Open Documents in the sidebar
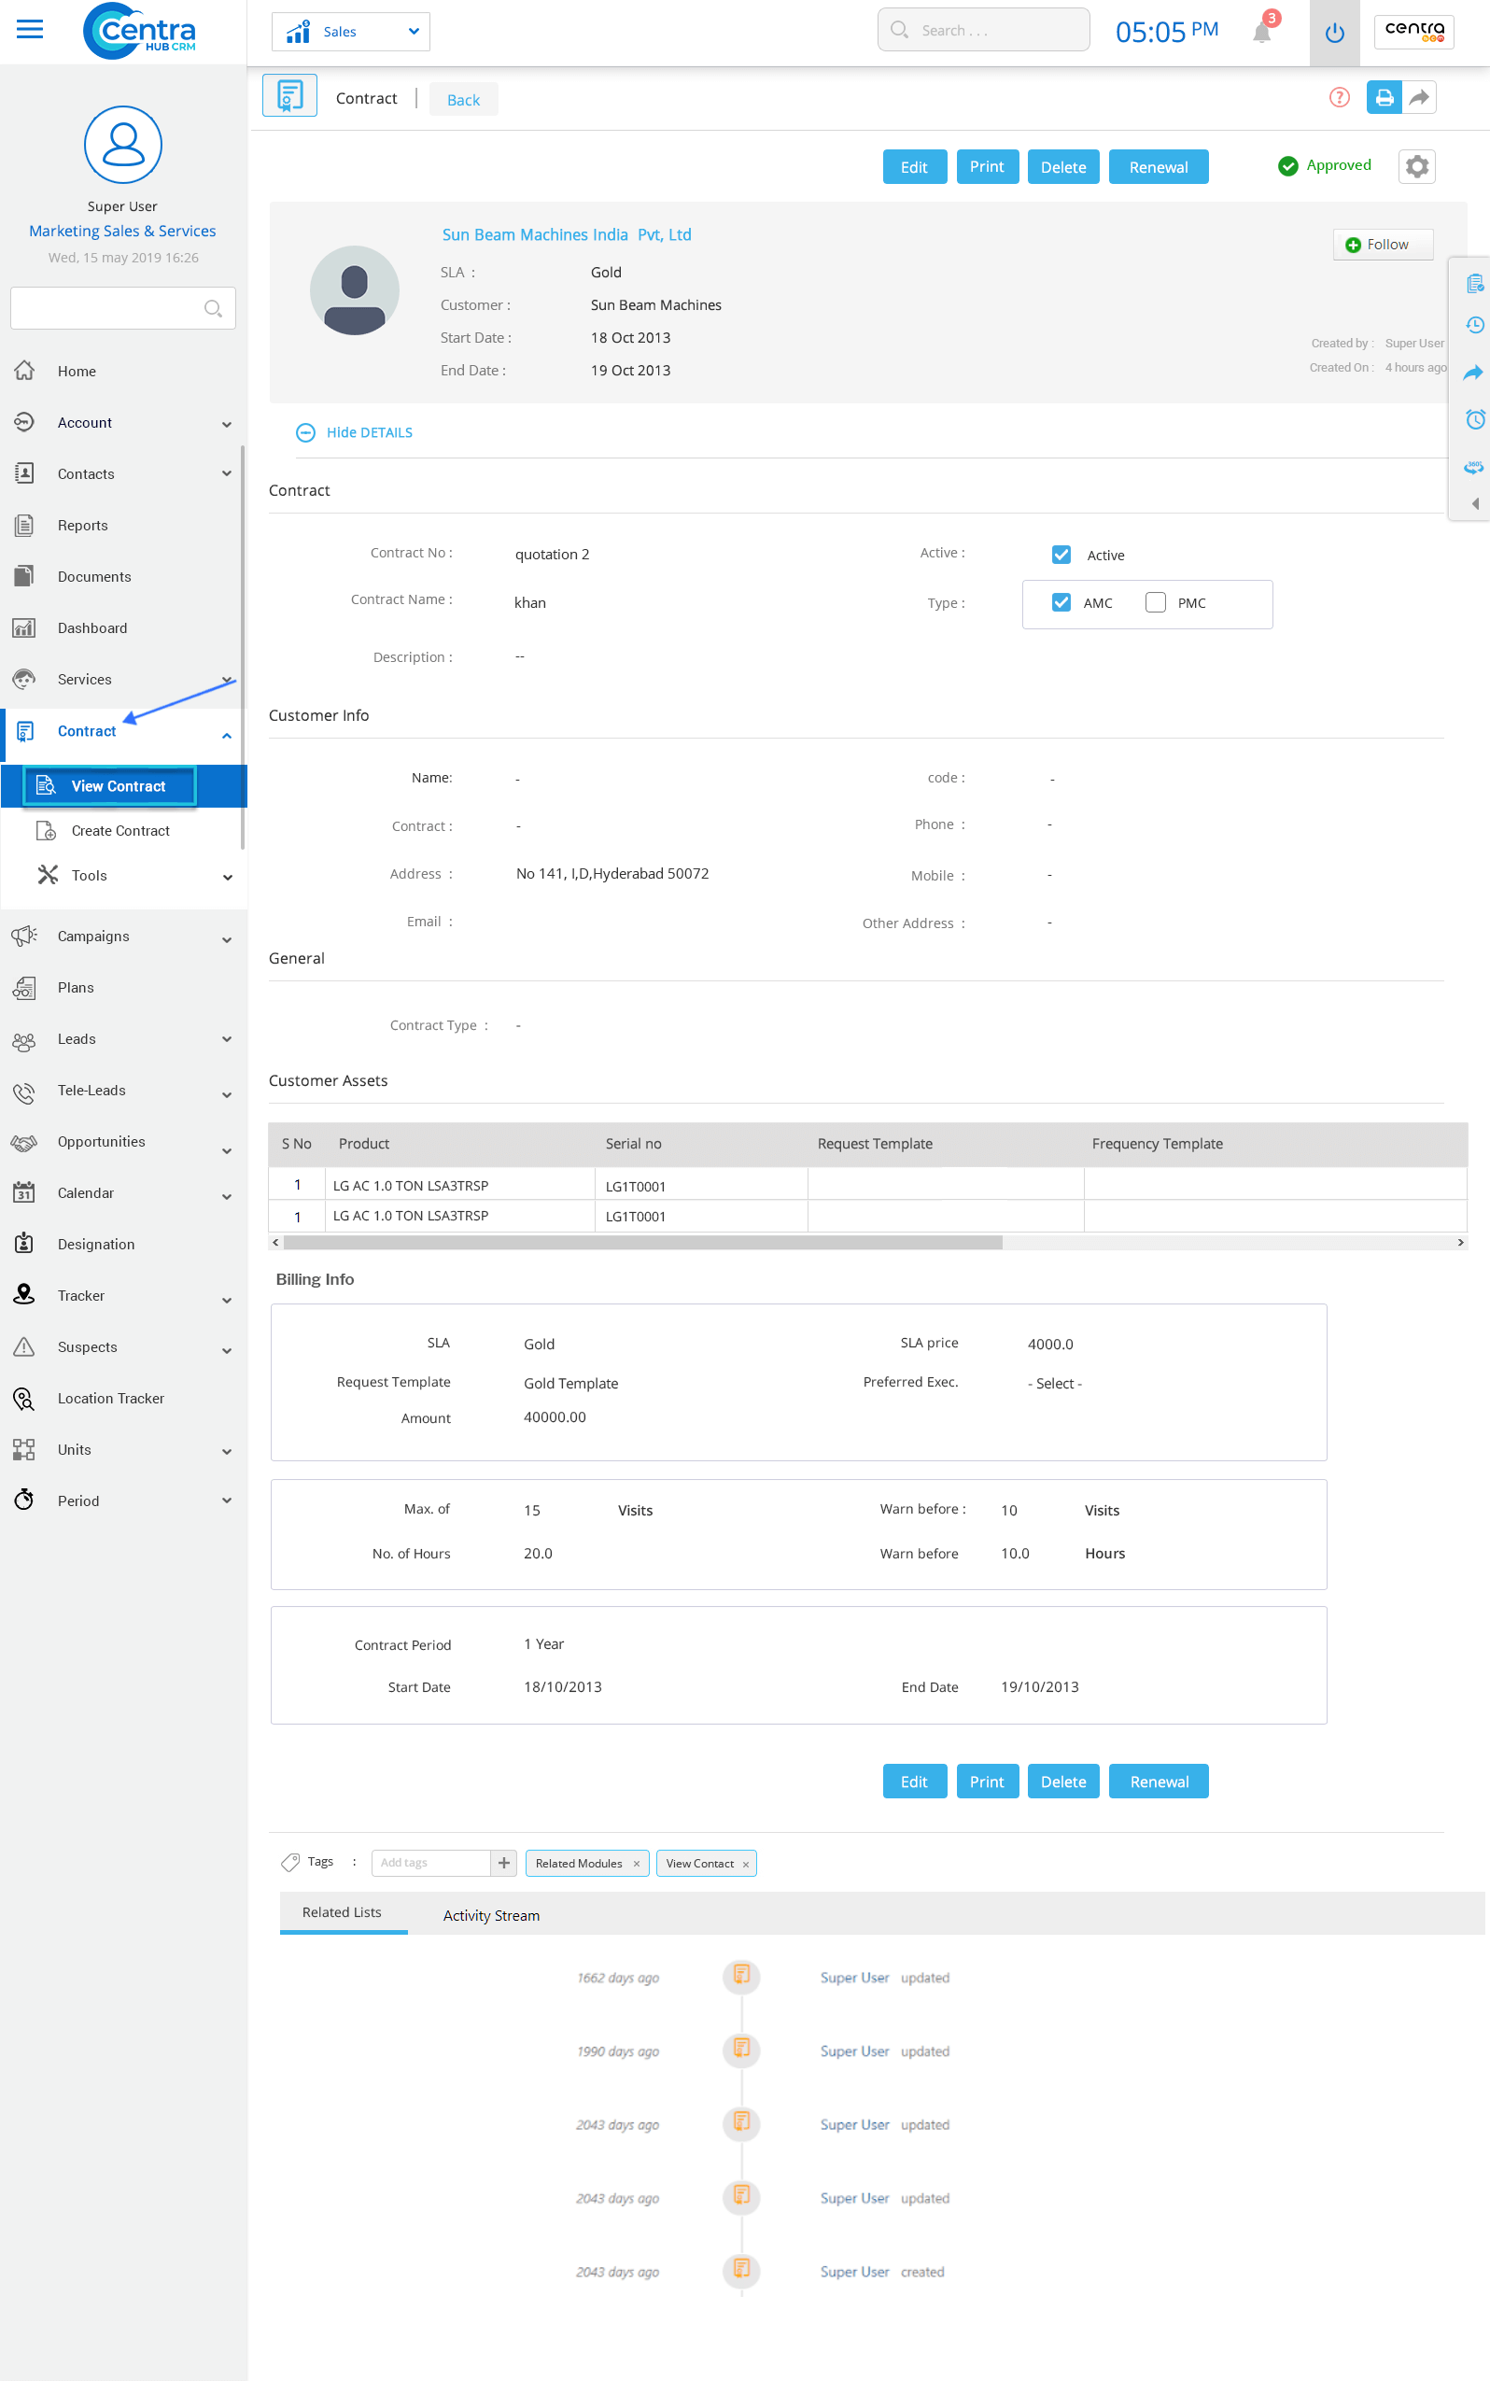 pyautogui.click(x=93, y=576)
